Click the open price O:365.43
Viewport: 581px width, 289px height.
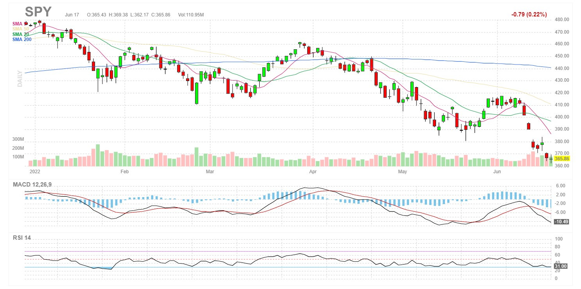coord(97,15)
